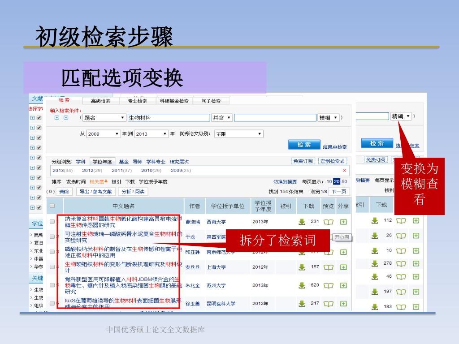Sort results by 相关度
459x344 pixels.
pos(99,182)
